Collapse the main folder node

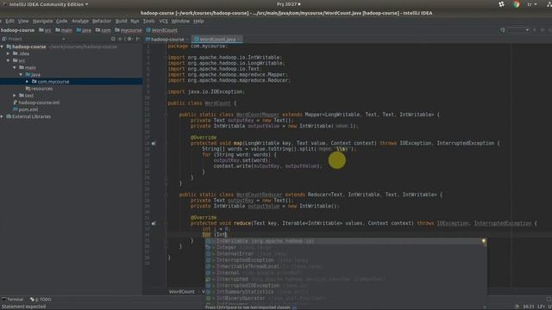15,67
